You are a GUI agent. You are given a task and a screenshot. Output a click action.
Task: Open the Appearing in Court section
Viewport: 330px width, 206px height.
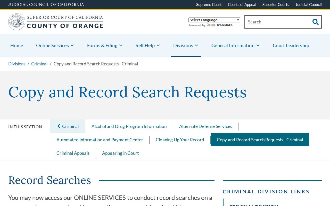tap(120, 153)
